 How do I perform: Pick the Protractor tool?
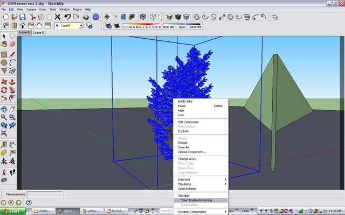(x=4, y=153)
